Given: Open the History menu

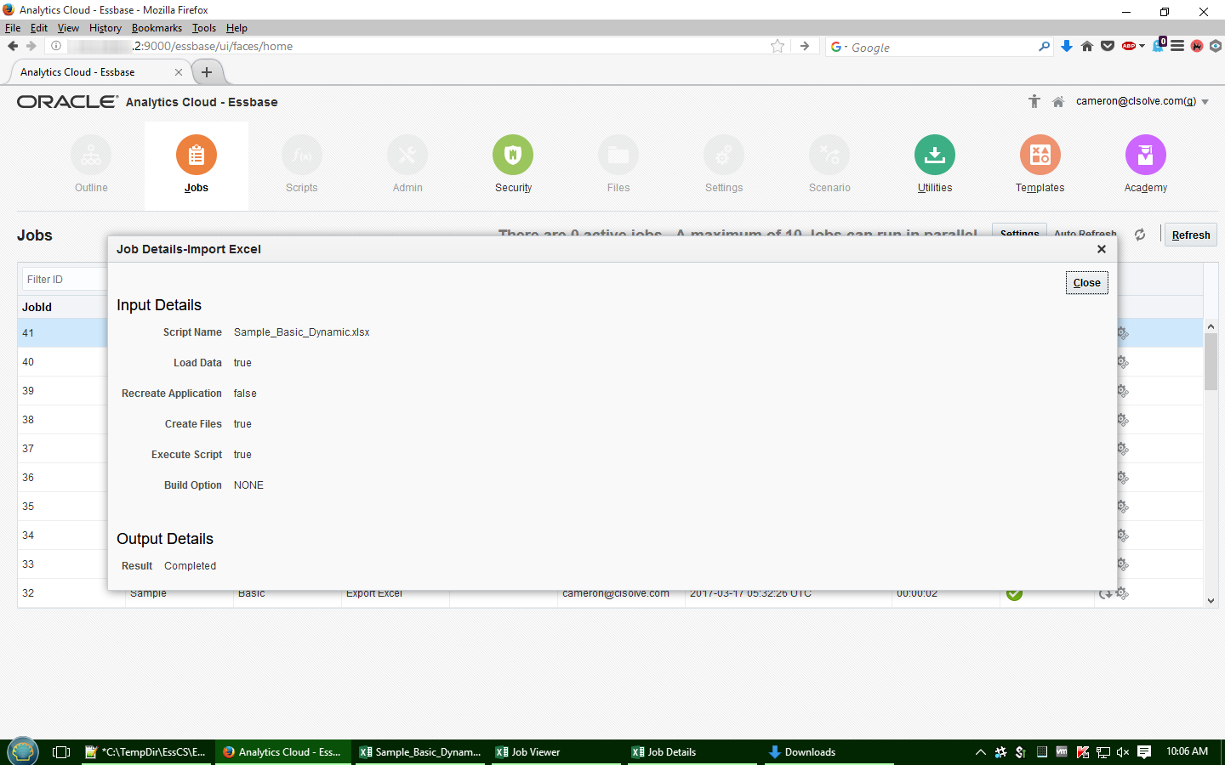Looking at the screenshot, I should pyautogui.click(x=105, y=28).
